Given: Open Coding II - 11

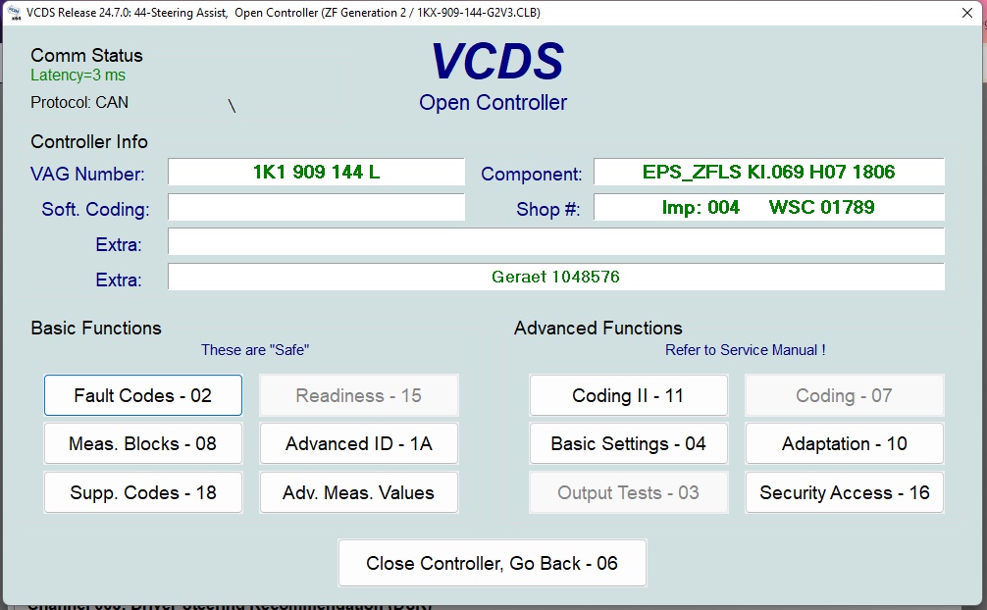Looking at the screenshot, I should pyautogui.click(x=629, y=395).
